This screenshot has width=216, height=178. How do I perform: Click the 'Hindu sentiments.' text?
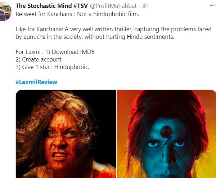[x=150, y=37]
